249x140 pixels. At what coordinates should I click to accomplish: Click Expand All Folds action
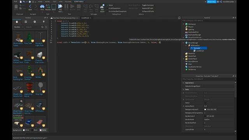[147, 8]
